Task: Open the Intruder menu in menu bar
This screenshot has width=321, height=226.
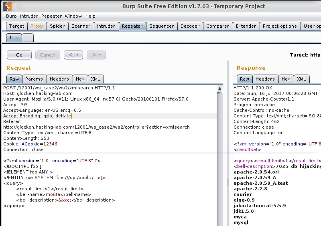Action: (29, 16)
